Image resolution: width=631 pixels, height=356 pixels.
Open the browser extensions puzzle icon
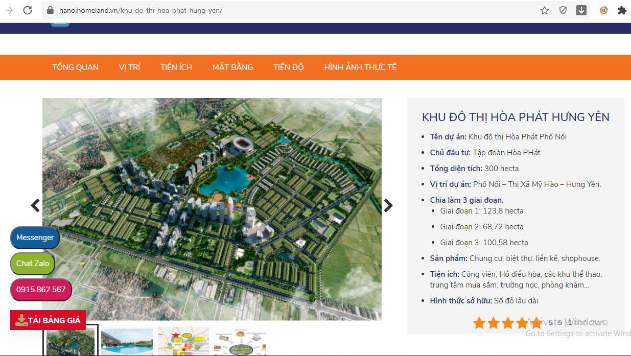(622, 10)
